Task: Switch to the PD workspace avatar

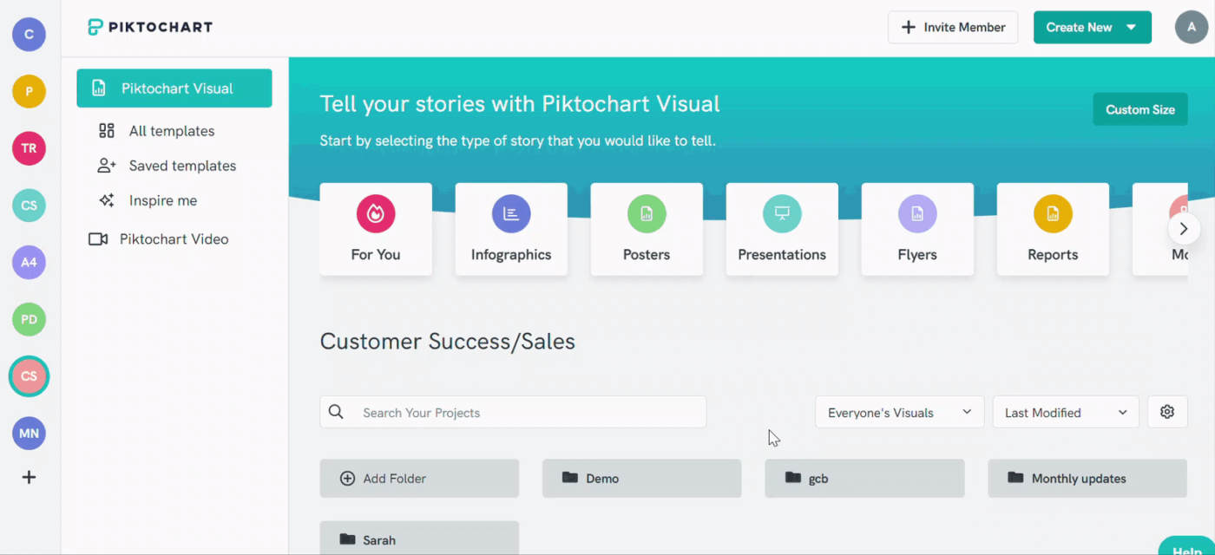Action: tap(29, 319)
